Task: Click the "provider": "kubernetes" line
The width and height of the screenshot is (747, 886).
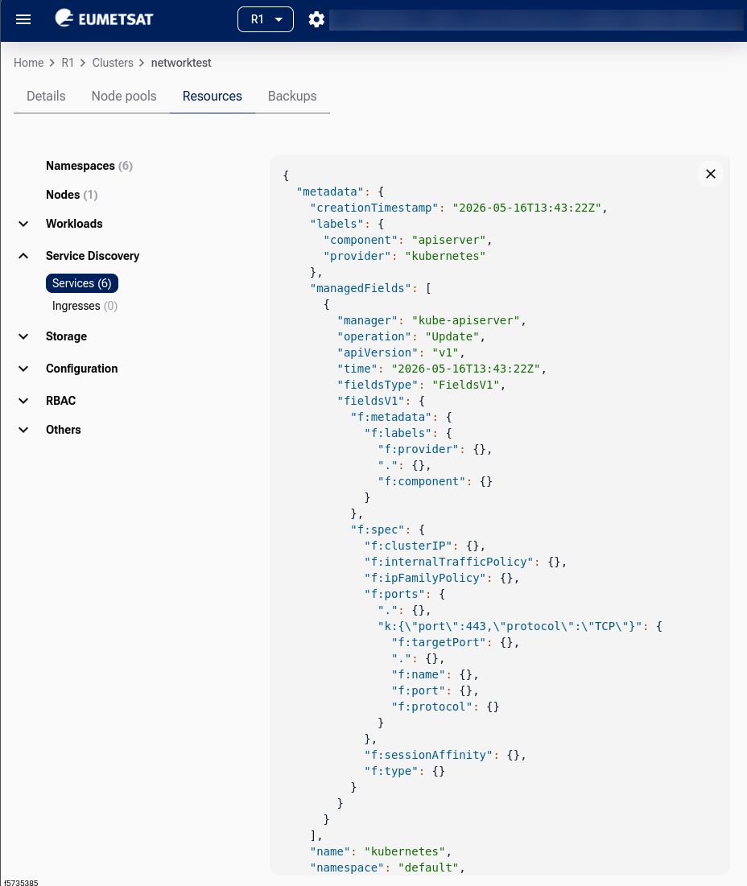Action: tap(405, 256)
